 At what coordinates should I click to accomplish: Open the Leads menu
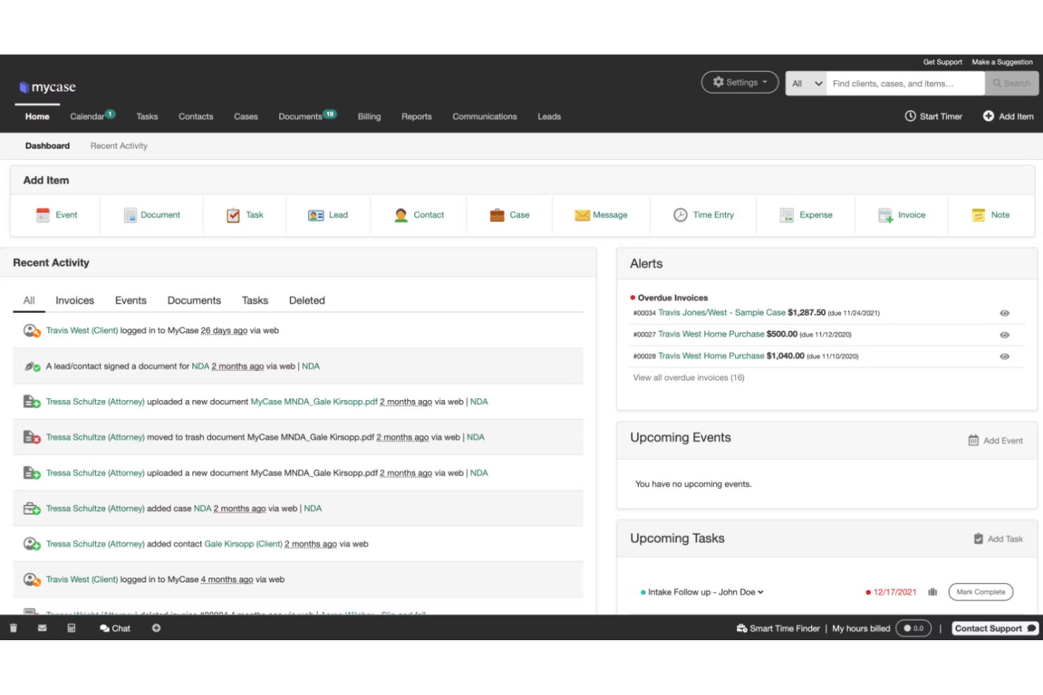[x=549, y=117]
